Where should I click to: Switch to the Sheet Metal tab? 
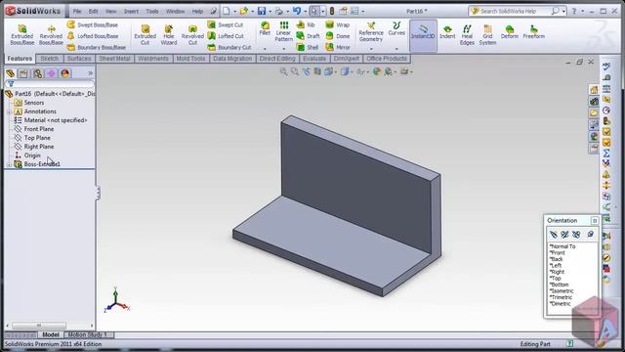[114, 59]
